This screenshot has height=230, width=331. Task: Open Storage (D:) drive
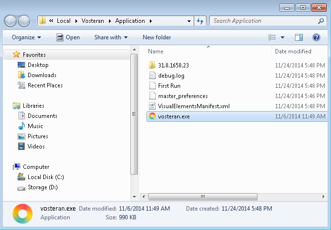click(x=43, y=187)
